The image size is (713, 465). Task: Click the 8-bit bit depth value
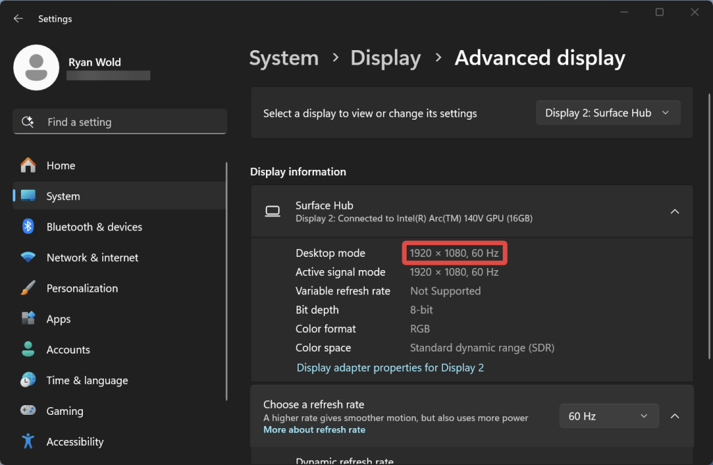coord(421,310)
